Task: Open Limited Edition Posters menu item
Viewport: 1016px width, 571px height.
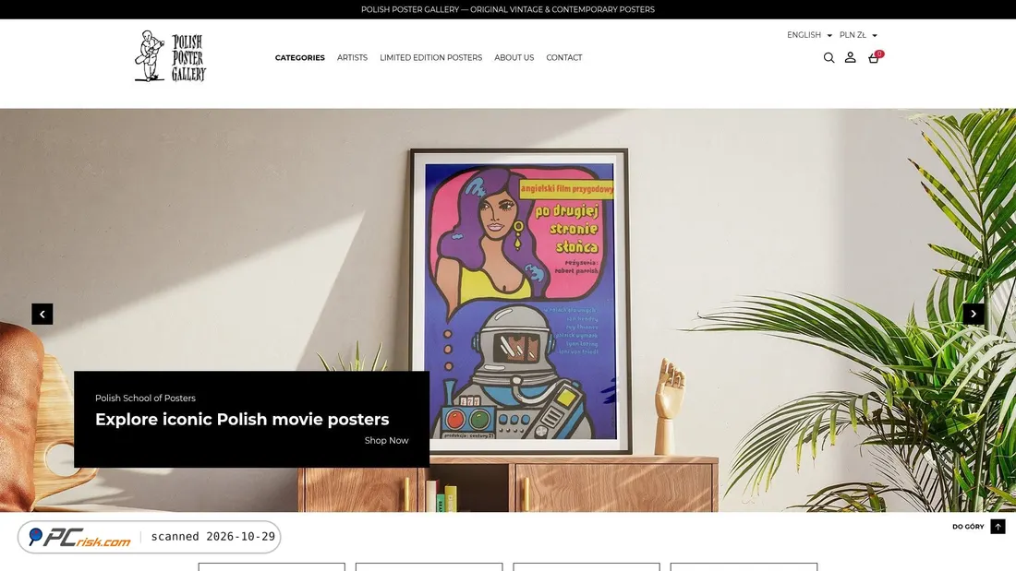Action: pyautogui.click(x=431, y=57)
